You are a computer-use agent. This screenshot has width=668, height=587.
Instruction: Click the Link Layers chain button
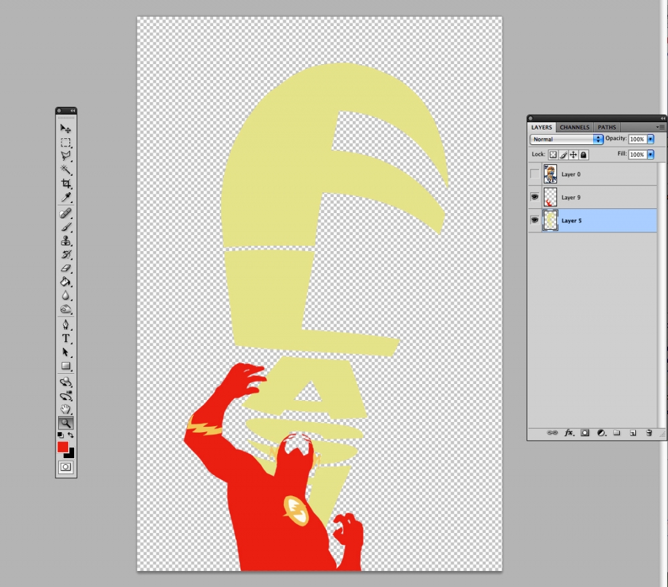click(x=552, y=433)
